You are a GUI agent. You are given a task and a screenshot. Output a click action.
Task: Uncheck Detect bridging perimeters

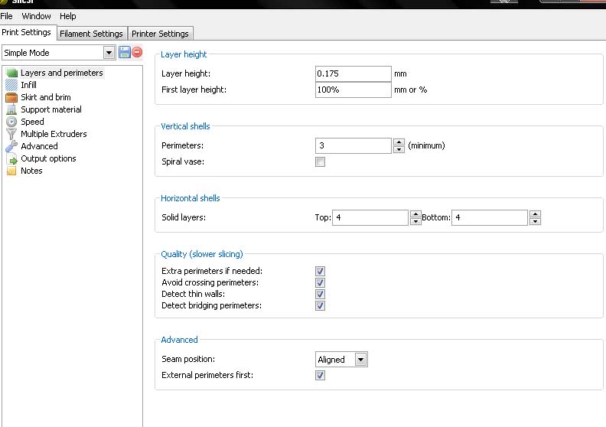coord(320,305)
